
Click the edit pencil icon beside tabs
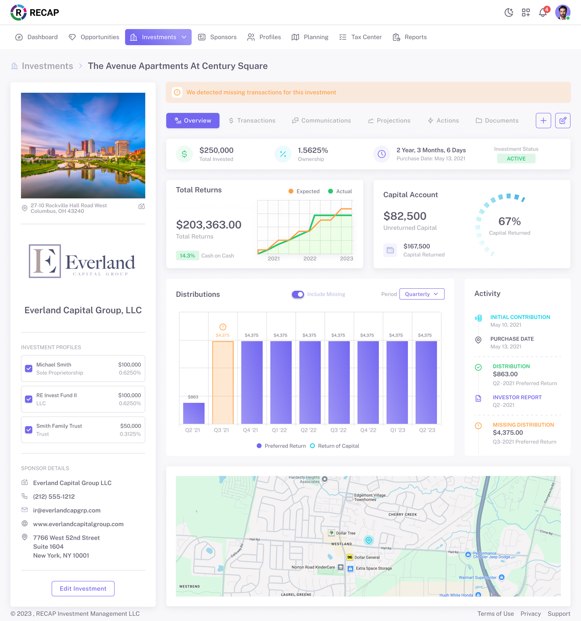(562, 121)
